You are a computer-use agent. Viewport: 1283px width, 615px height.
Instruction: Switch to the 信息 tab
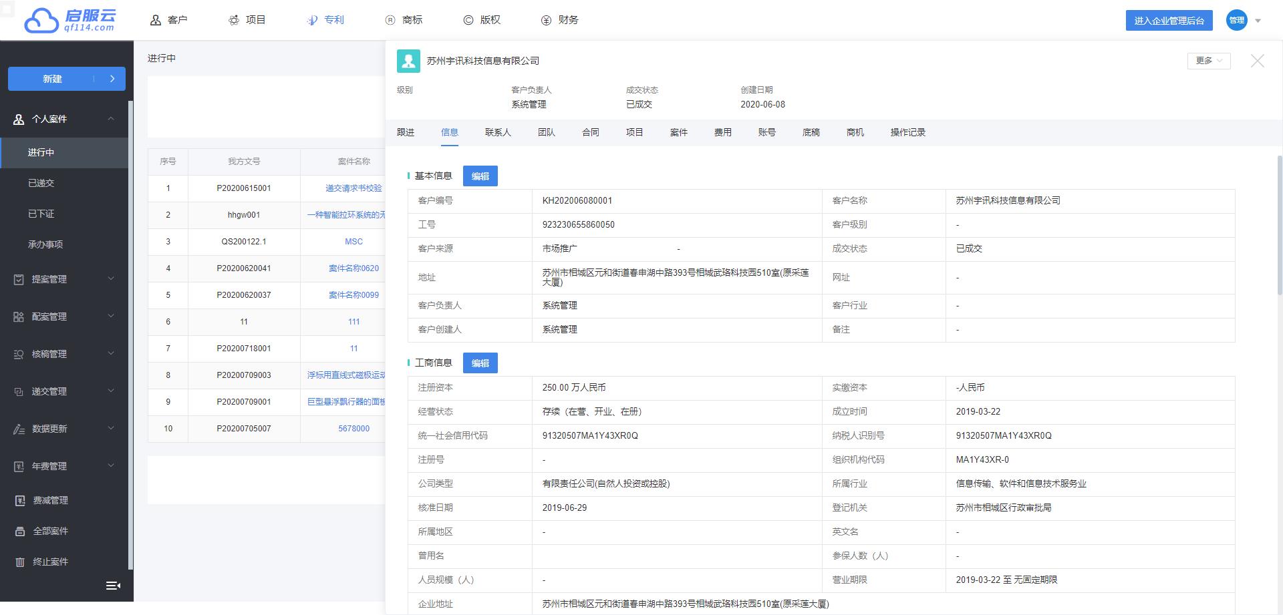click(x=450, y=132)
